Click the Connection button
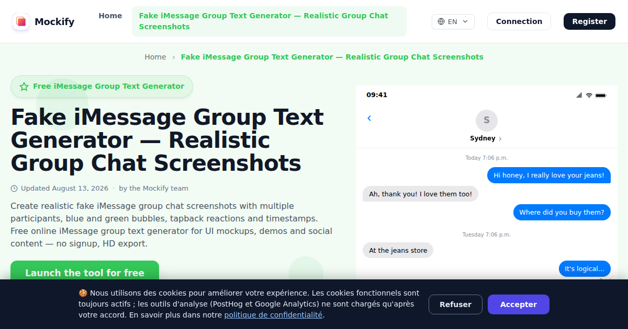 tap(519, 21)
